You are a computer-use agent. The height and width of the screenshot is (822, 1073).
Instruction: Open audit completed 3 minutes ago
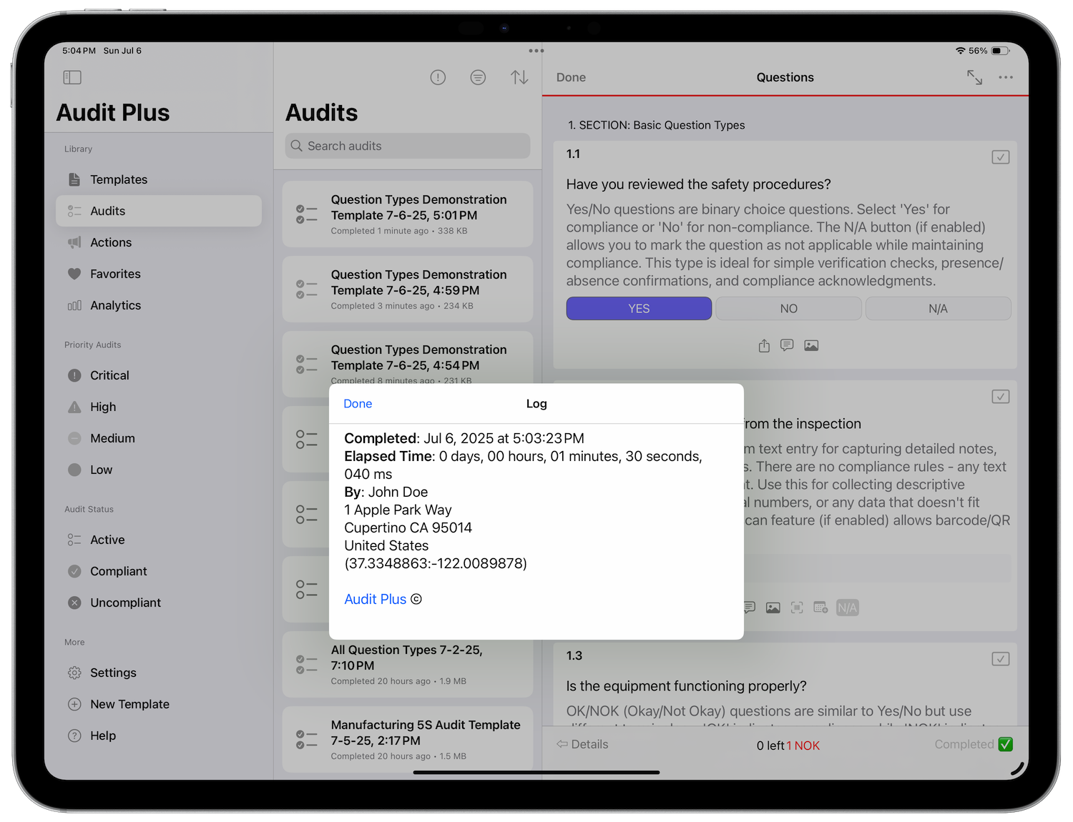[408, 289]
